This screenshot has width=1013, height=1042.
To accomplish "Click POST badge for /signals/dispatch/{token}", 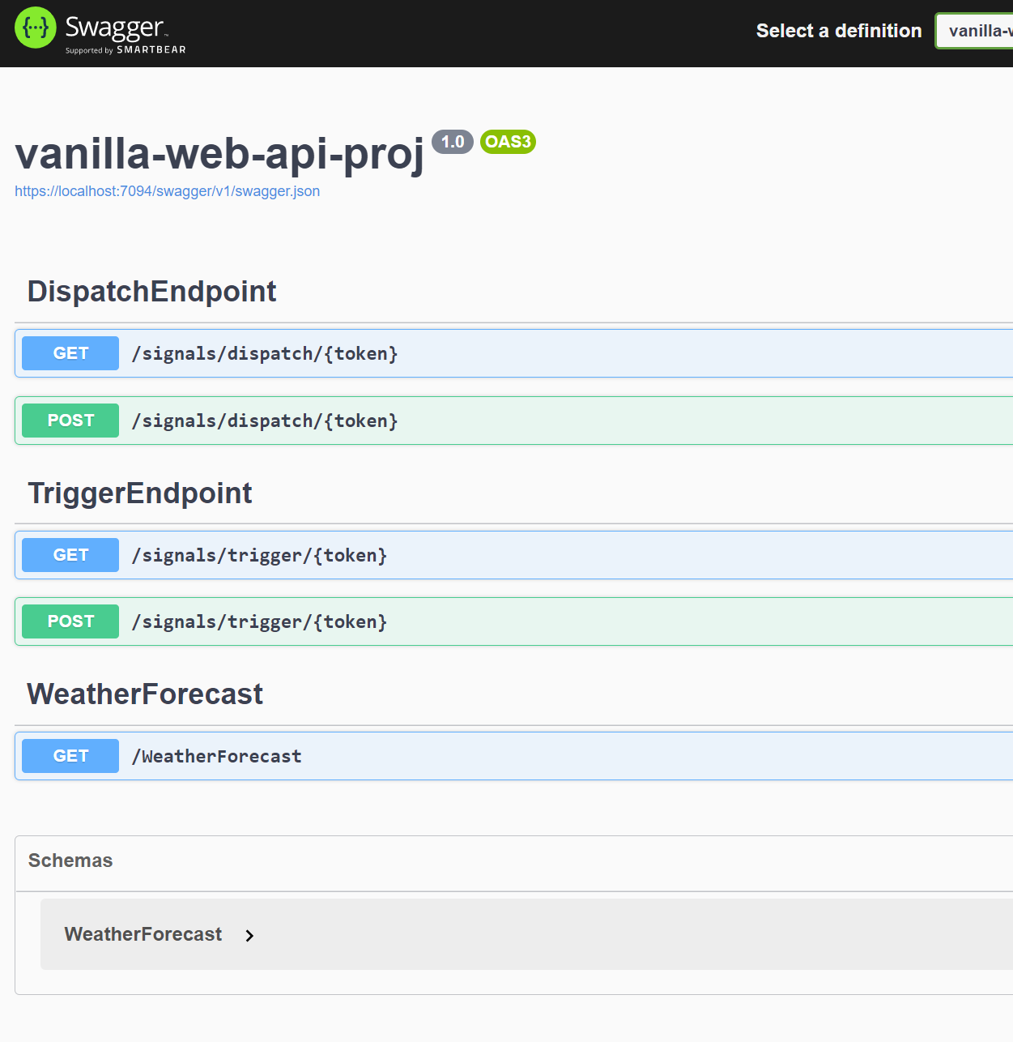I will click(70, 421).
